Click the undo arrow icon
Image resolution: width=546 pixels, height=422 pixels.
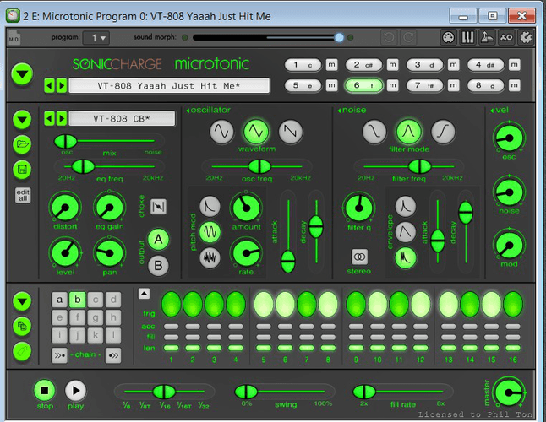[x=389, y=37]
